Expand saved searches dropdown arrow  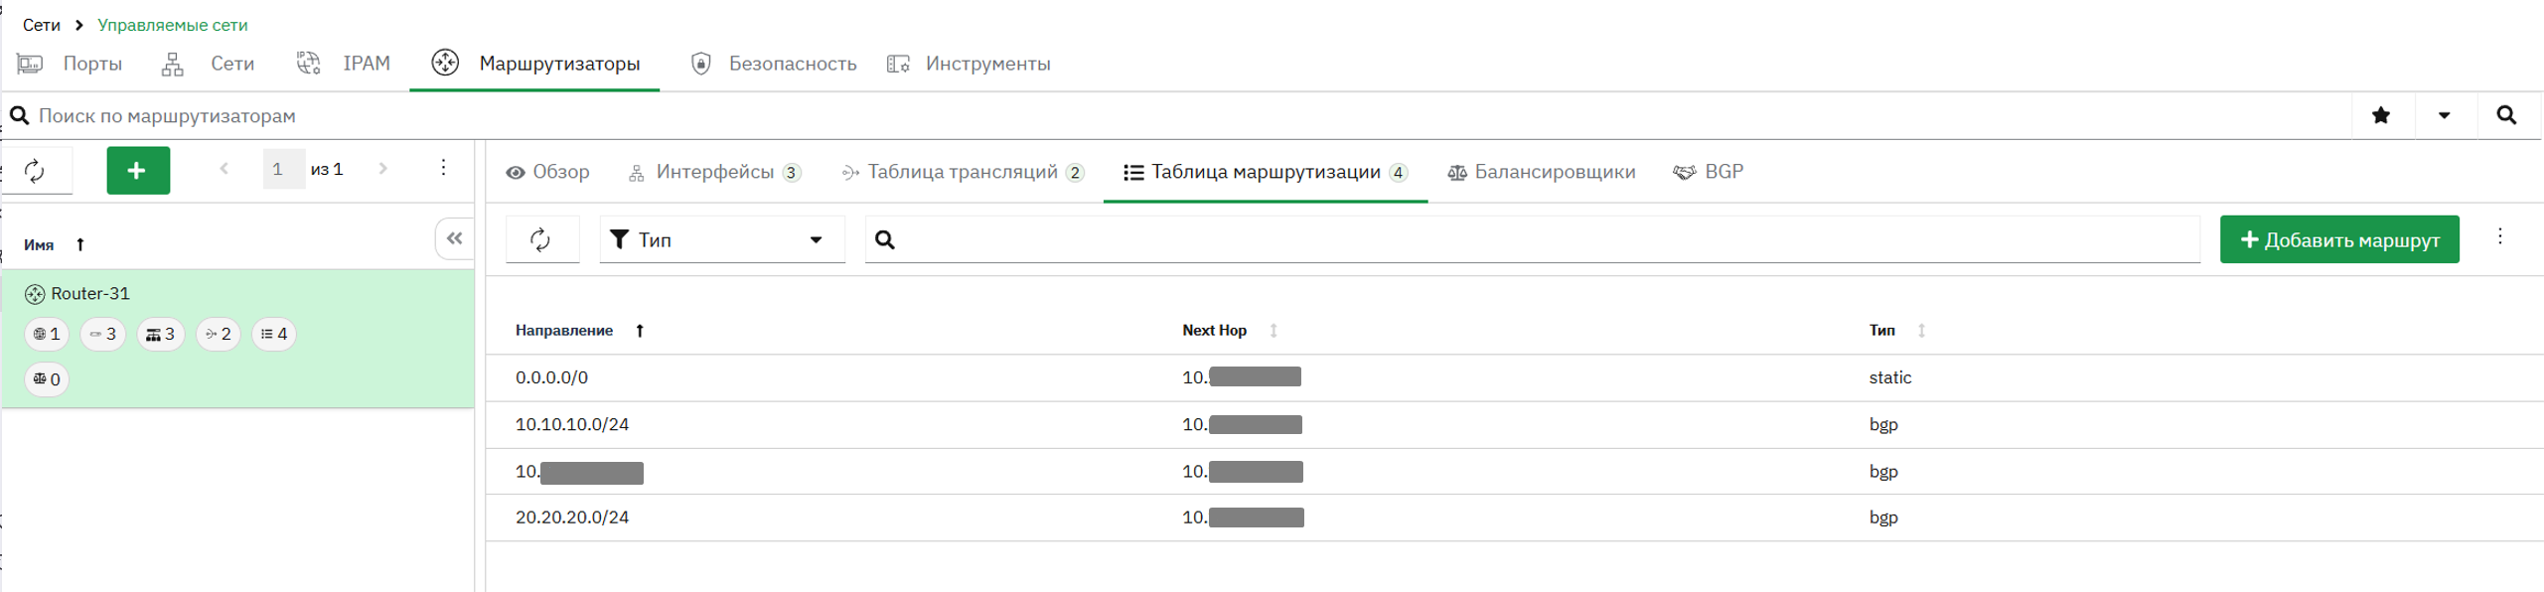[x=2444, y=116]
